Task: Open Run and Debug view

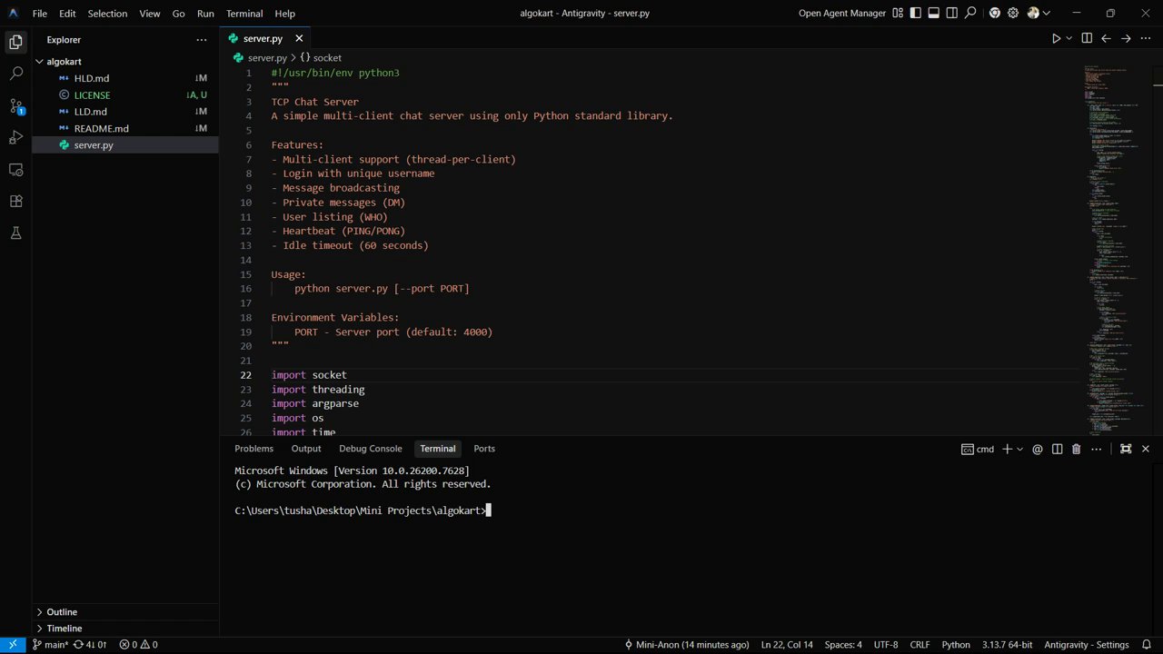Action: point(15,137)
